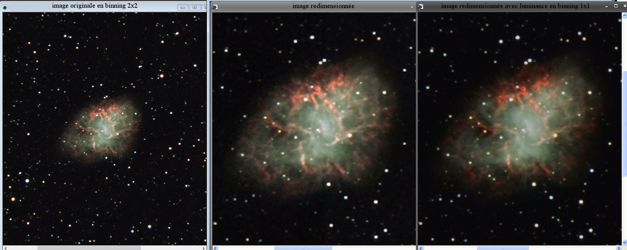Minimize the luminance binning 1x1 window
627x250 pixels.
coord(607,6)
